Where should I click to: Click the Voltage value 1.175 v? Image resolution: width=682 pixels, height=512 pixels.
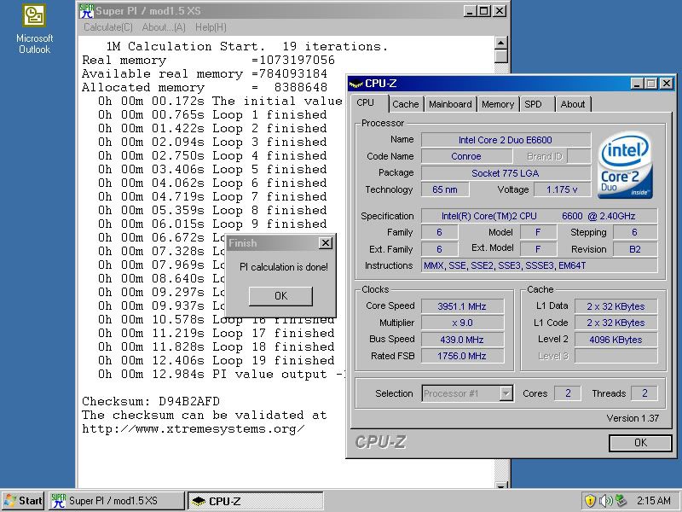click(x=562, y=189)
